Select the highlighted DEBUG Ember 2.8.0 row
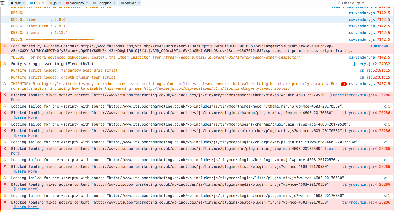 point(165,19)
